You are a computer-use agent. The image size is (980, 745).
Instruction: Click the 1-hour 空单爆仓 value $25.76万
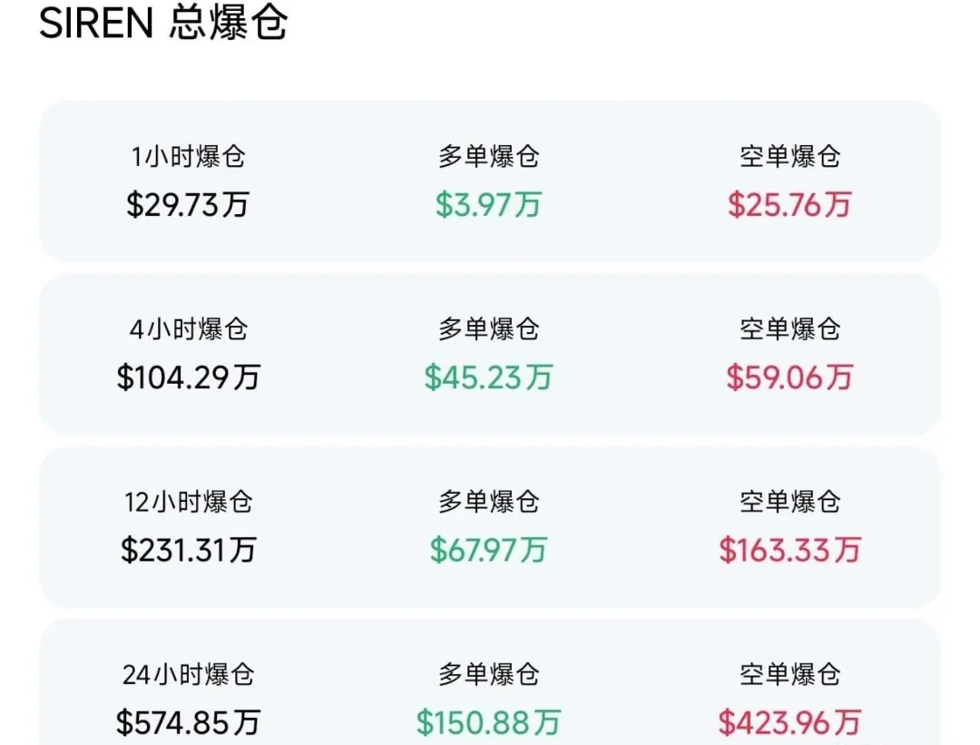point(790,204)
